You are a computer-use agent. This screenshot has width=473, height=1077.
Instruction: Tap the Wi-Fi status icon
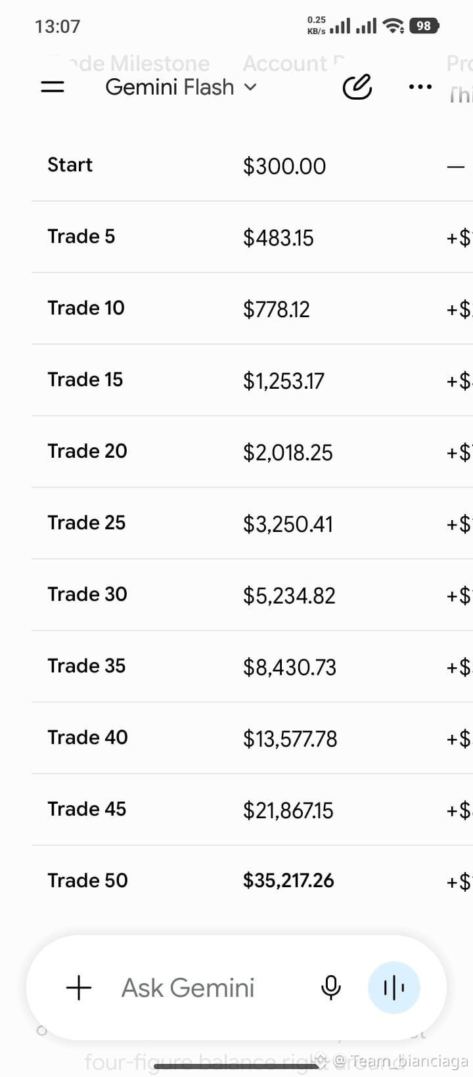click(x=394, y=26)
